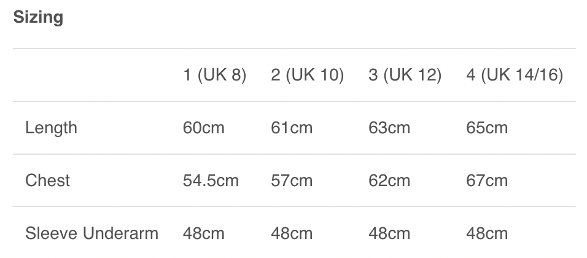
Task: Click the Chest row label
Action: (47, 181)
